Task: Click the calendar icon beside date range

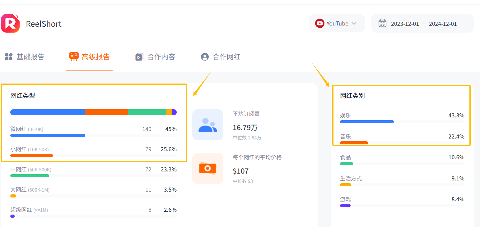Action: tap(382, 23)
